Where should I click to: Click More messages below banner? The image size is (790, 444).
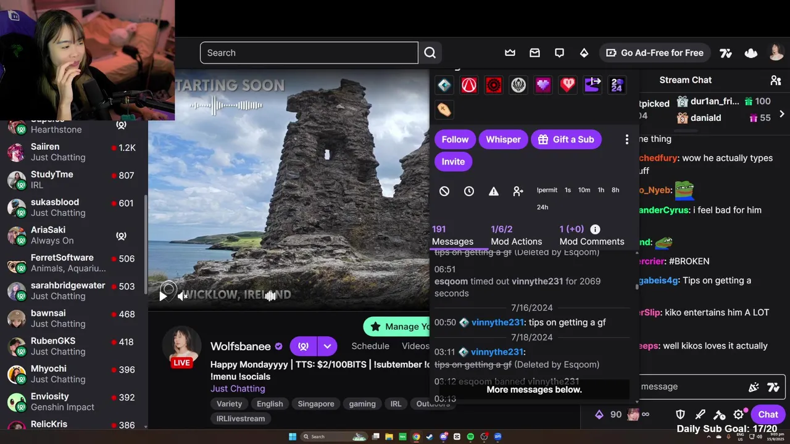coord(534,390)
